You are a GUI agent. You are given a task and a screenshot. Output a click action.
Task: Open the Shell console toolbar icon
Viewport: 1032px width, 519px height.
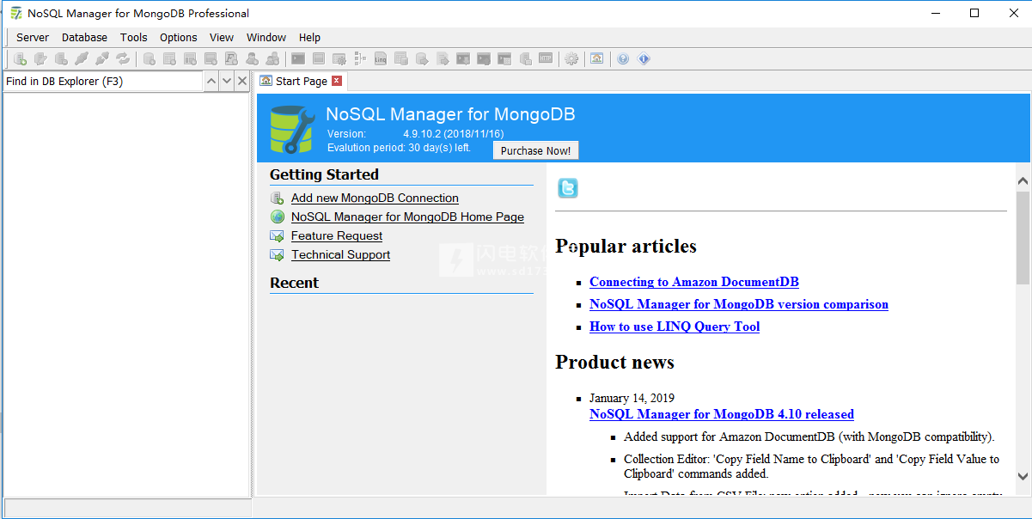click(298, 58)
